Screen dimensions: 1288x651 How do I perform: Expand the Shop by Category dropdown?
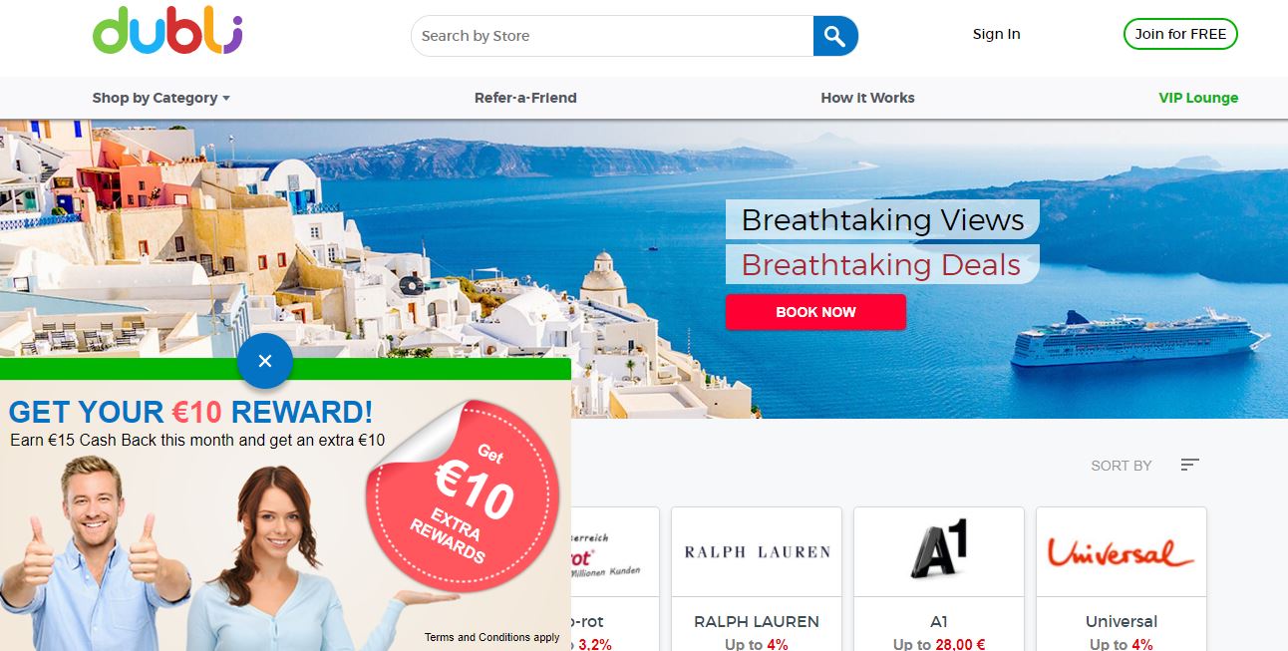coord(161,98)
